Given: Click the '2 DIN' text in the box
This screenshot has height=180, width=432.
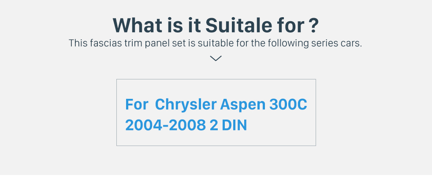Looking at the screenshot, I should (x=228, y=125).
